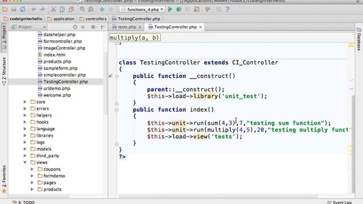Collapse the views folder
The height and width of the screenshot is (204, 363).
pyautogui.click(x=25, y=162)
